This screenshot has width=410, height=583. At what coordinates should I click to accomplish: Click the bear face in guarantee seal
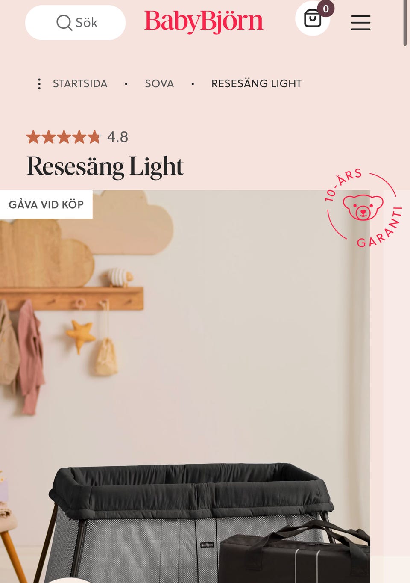363,207
